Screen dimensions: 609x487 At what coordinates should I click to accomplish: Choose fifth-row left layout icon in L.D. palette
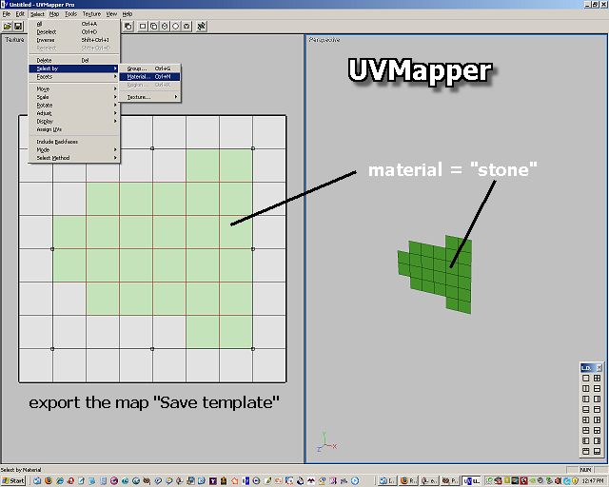coord(586,419)
